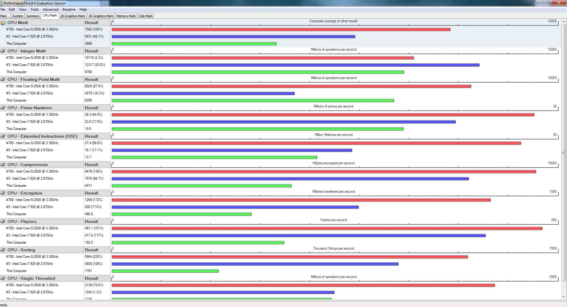Click the CPU - Floating Point Math icon

pos(3,79)
